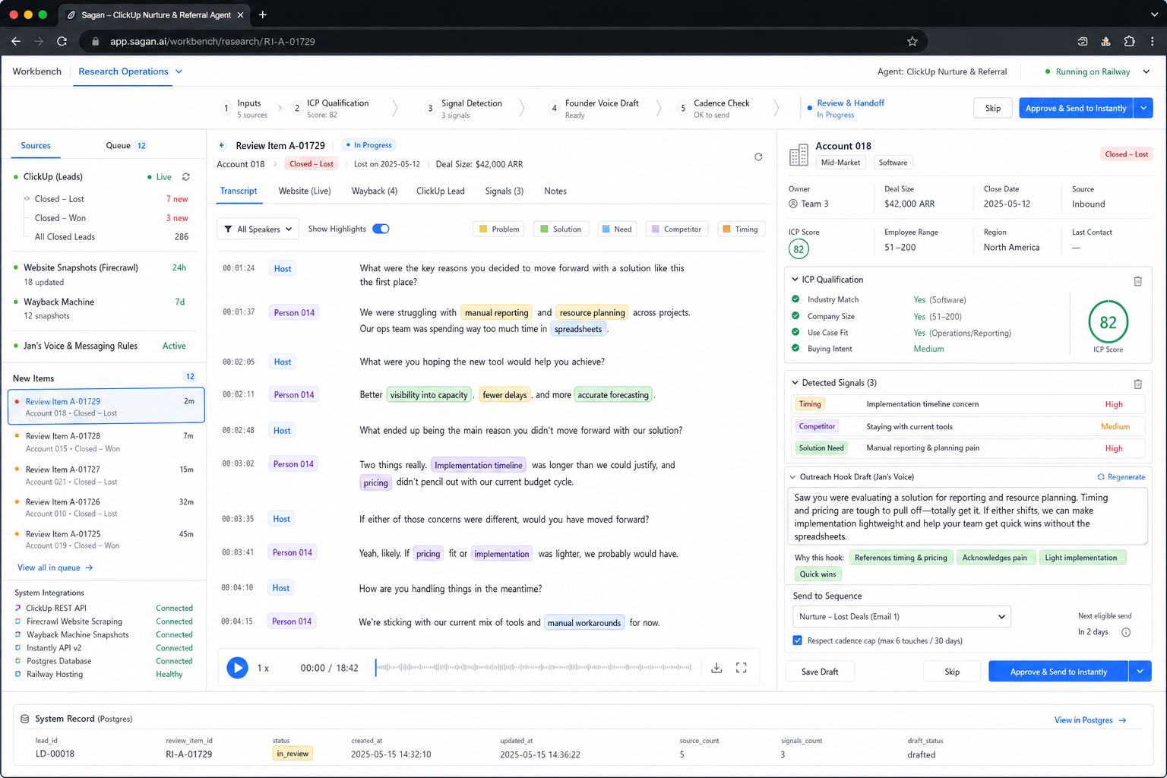Image resolution: width=1167 pixels, height=778 pixels.
Task: Select Review Item A-01728 in queue
Action: (106, 441)
